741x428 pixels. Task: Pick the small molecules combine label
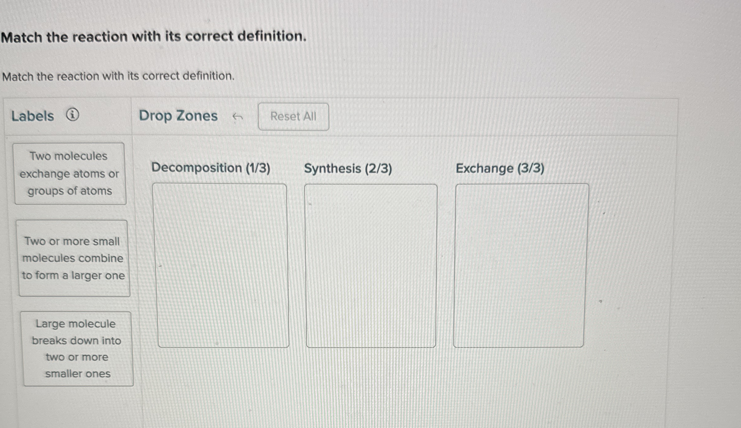73,258
